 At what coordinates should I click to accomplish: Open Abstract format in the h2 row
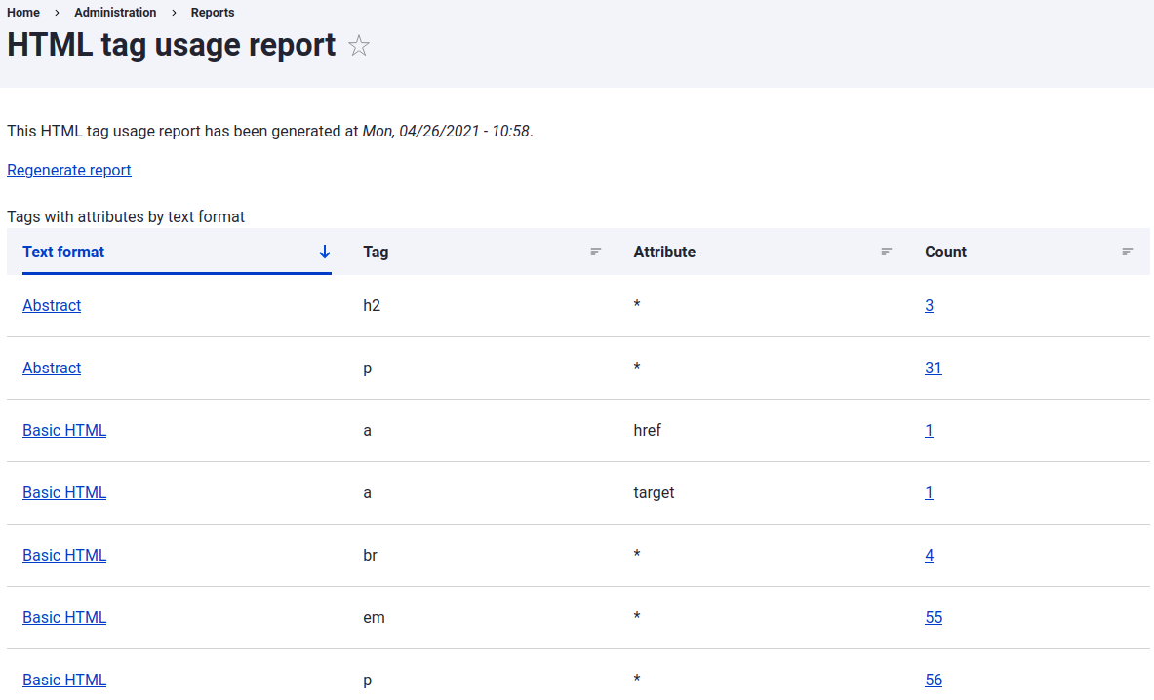pos(52,305)
